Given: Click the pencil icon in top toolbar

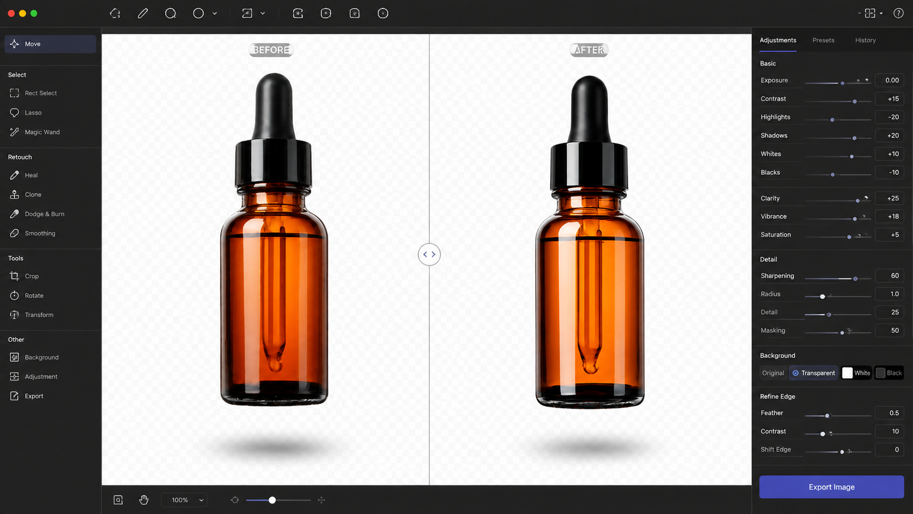Looking at the screenshot, I should (x=143, y=13).
